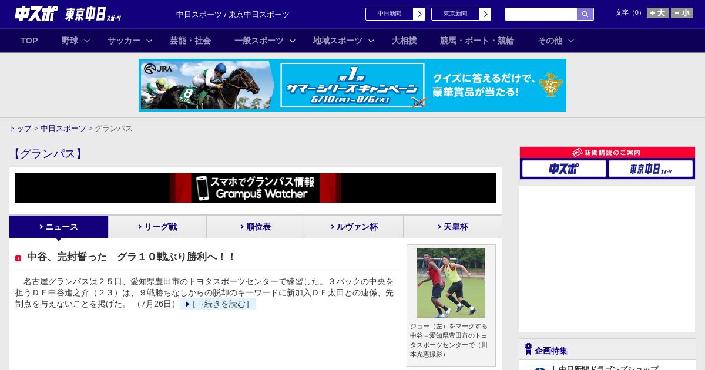Go to TOP in navigation bar
705x370 pixels.
[29, 41]
